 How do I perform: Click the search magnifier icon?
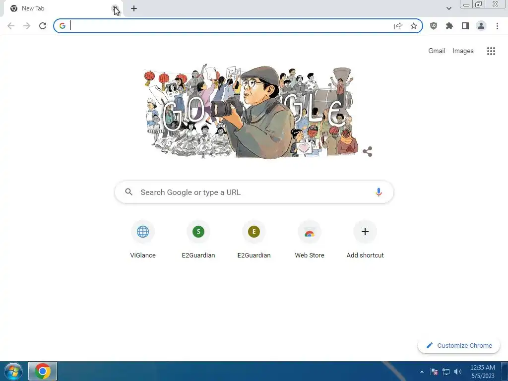128,192
